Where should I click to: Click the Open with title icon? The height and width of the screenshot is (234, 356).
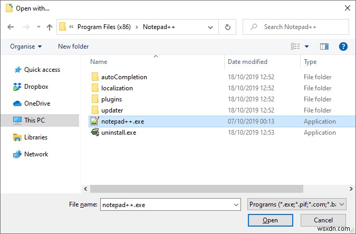coord(9,8)
